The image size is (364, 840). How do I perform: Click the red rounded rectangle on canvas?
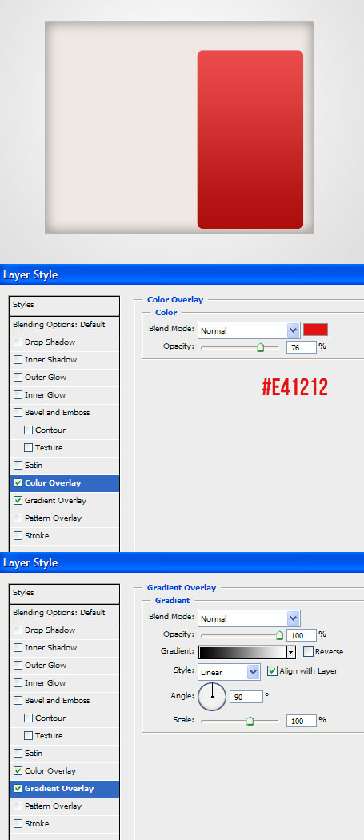pyautogui.click(x=250, y=140)
